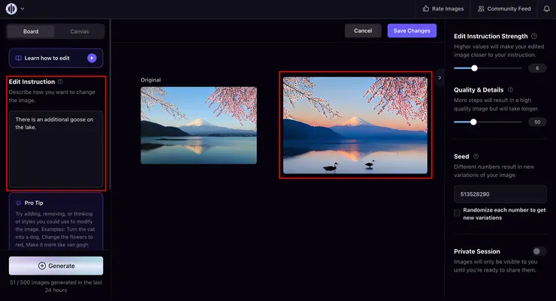Switch to the Canvas tab
The height and width of the screenshot is (301, 556).
pyautogui.click(x=80, y=32)
